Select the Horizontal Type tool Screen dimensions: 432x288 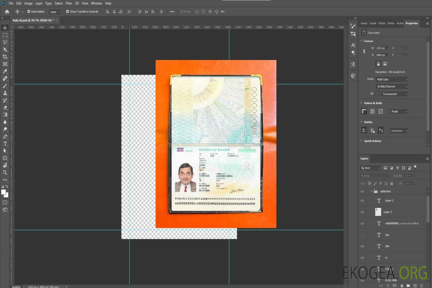5,144
